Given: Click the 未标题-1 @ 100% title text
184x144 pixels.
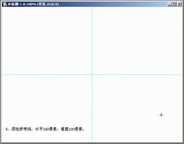Looking at the screenshot, I should (22, 4).
